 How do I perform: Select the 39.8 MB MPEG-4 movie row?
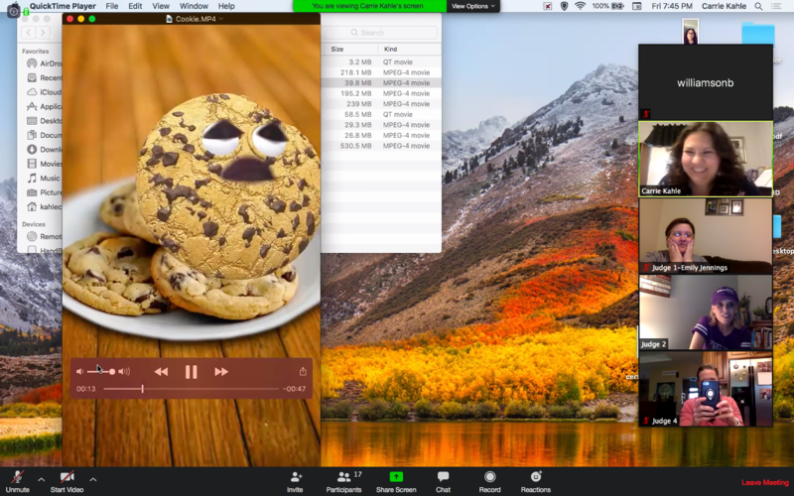click(381, 83)
